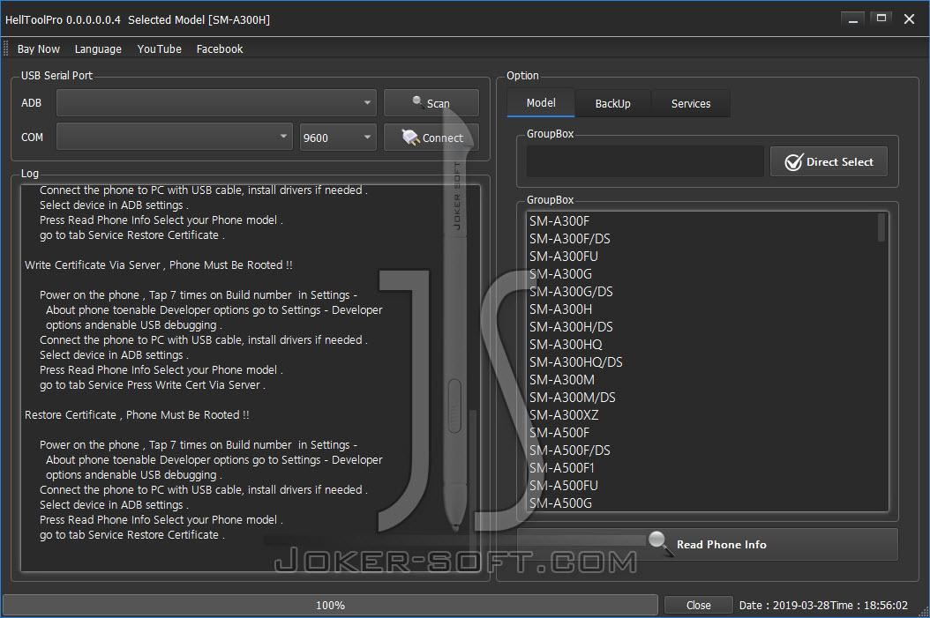Screen dimensions: 930x618
Task: Click the Read Phone Info magnifier icon
Action: (x=660, y=542)
